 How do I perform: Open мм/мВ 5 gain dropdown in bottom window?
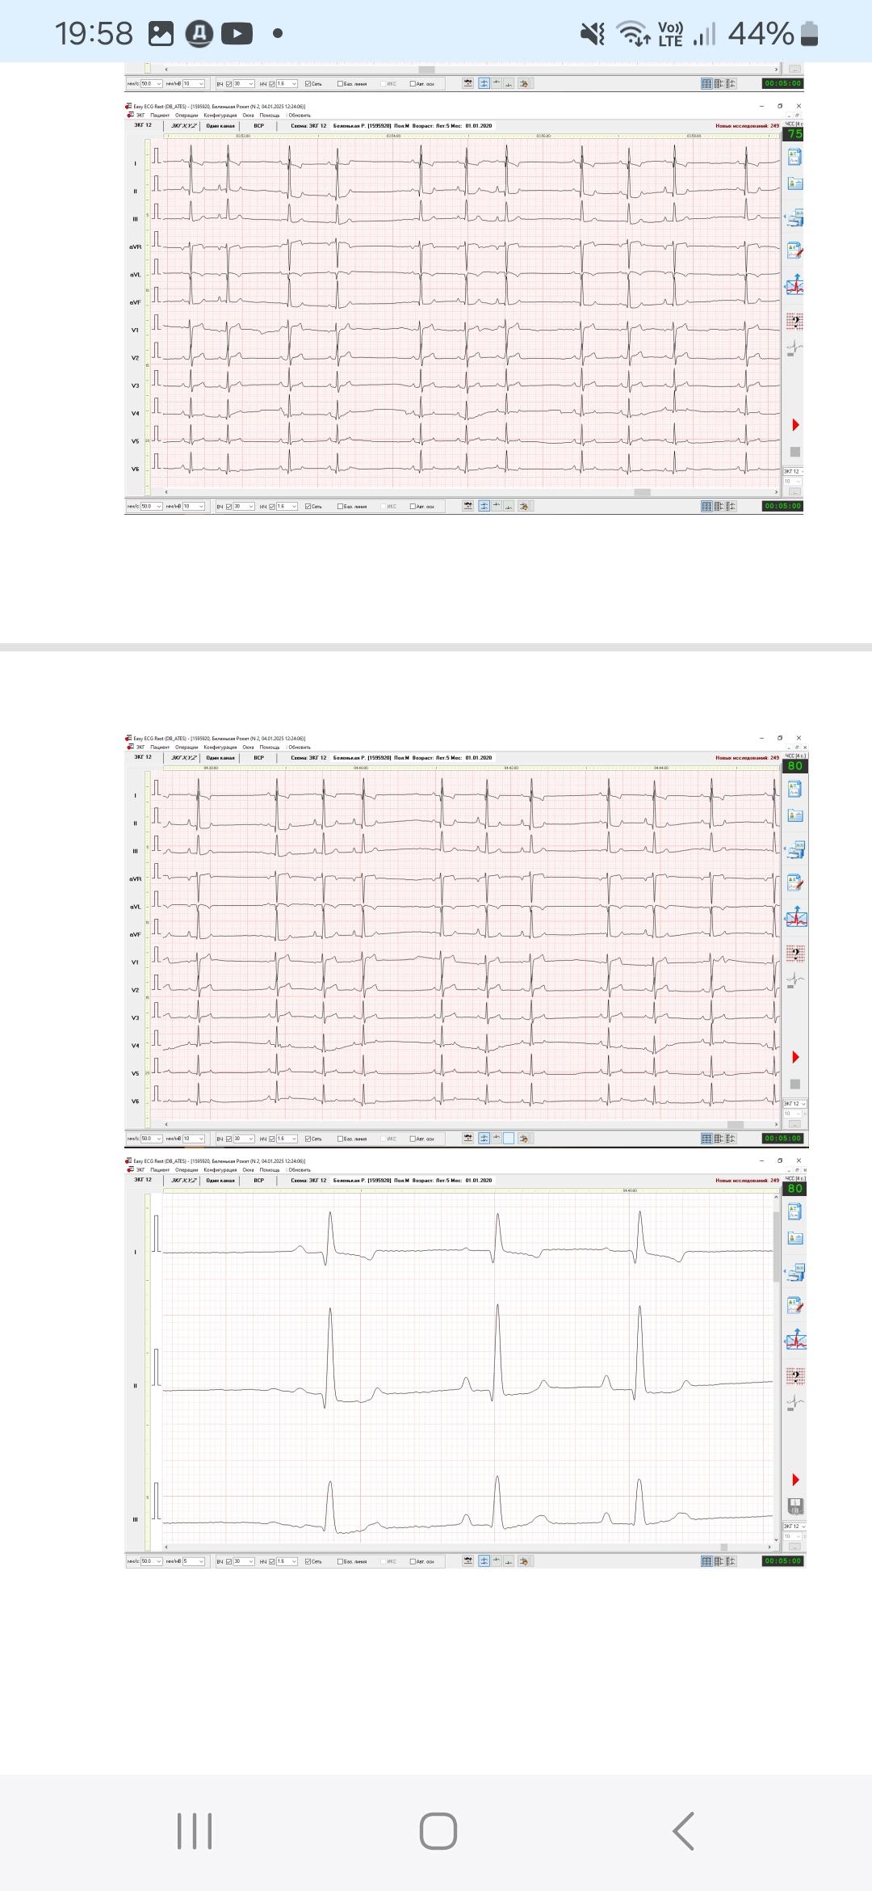(194, 1561)
